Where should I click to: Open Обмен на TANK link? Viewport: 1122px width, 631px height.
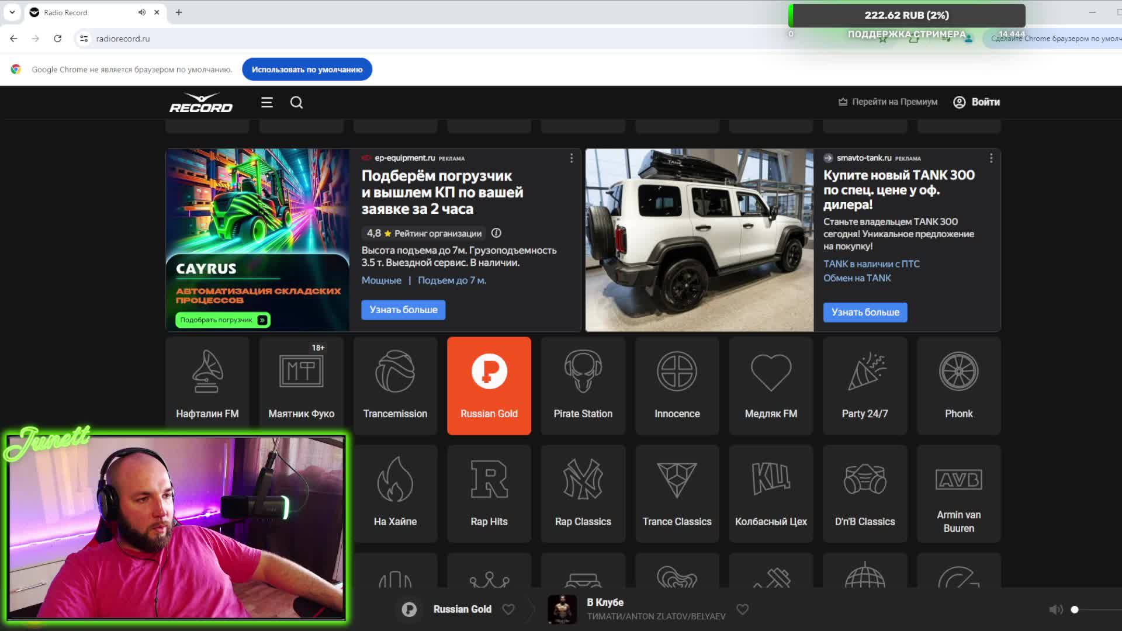pyautogui.click(x=857, y=278)
